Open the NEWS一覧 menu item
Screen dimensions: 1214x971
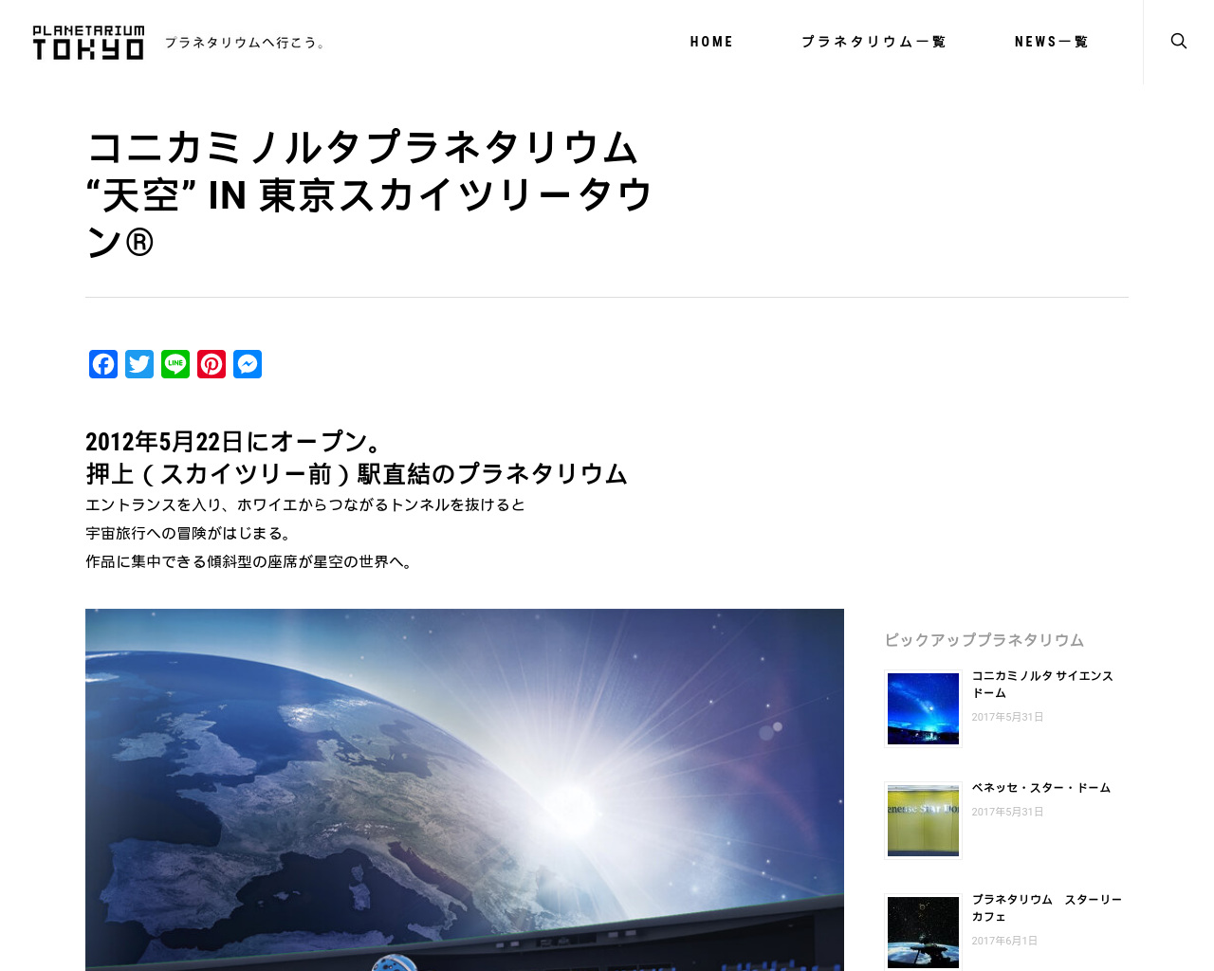[1052, 42]
